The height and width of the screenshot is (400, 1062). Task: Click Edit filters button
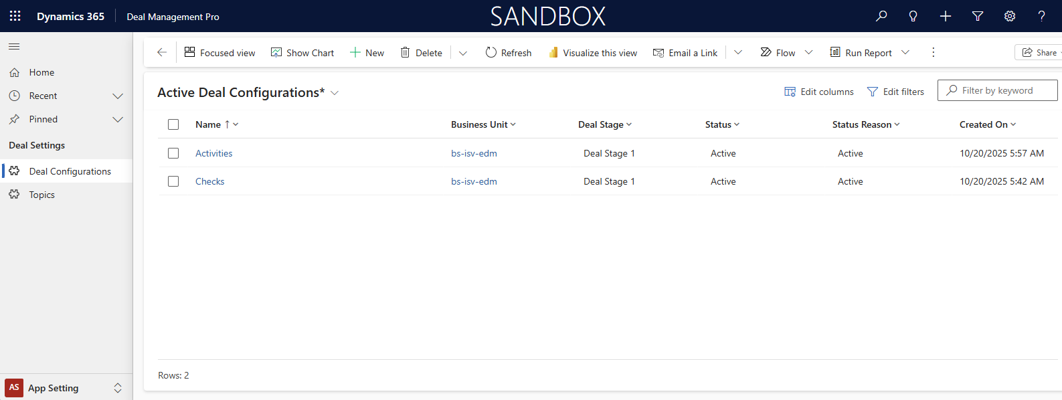(x=895, y=92)
